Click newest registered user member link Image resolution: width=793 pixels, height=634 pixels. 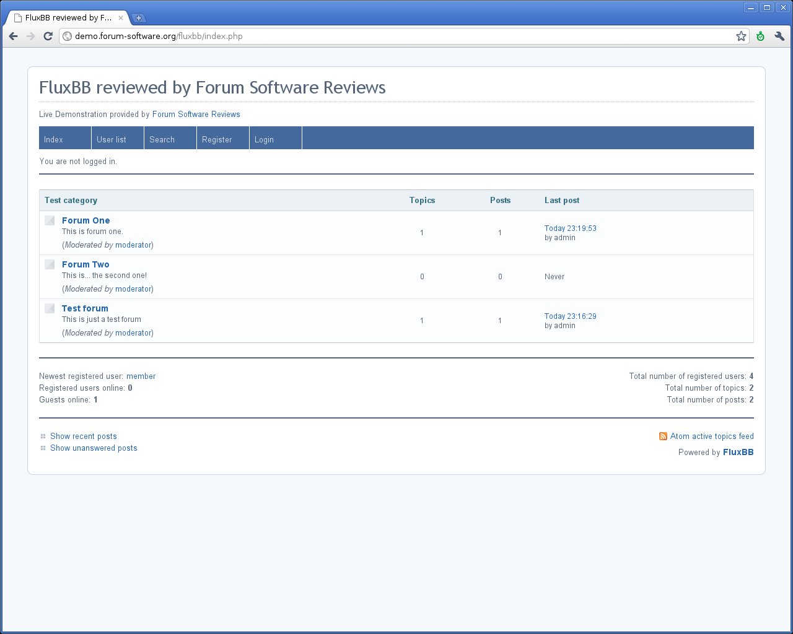pyautogui.click(x=141, y=376)
